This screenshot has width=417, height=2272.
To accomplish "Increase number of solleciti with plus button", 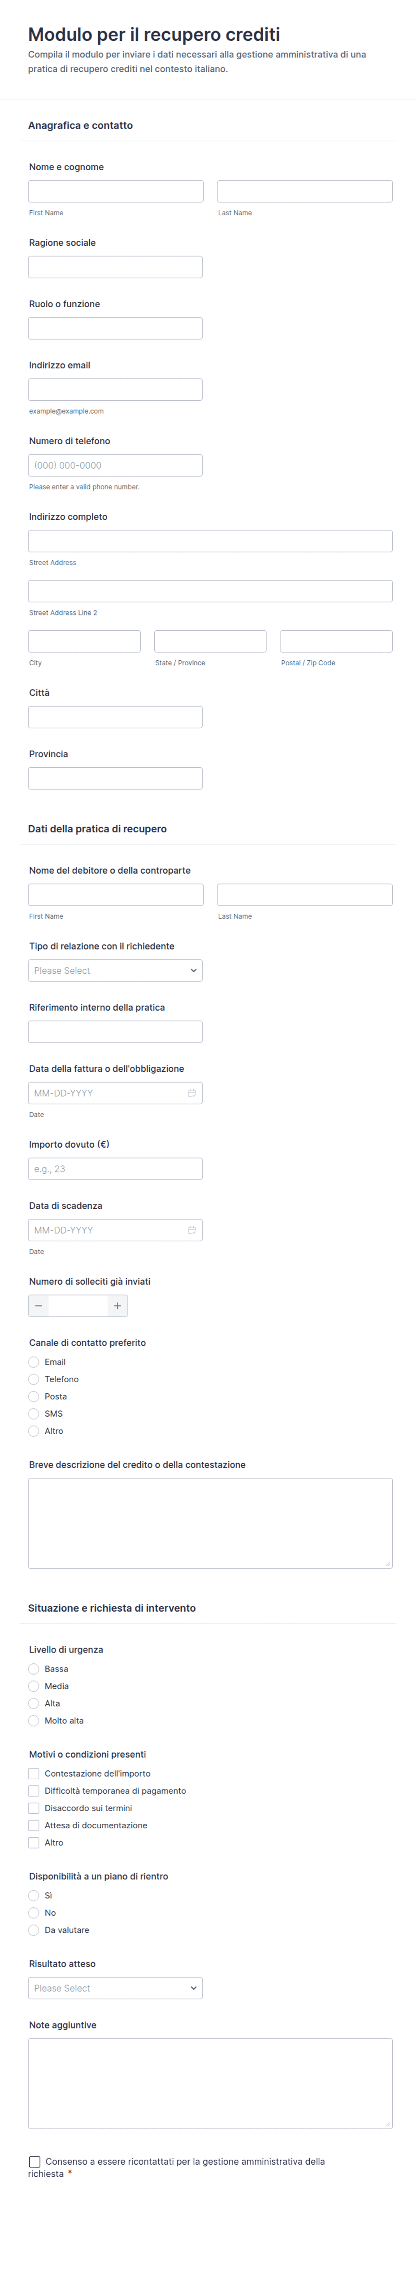I will 117,1305.
